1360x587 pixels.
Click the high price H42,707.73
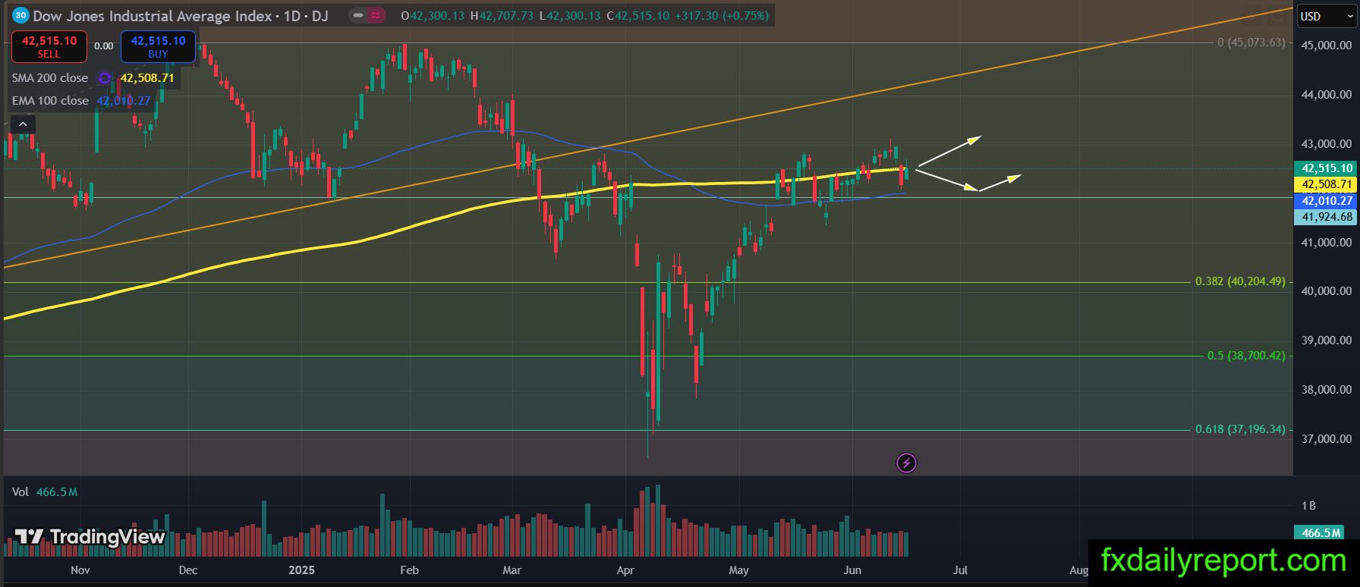coord(502,15)
